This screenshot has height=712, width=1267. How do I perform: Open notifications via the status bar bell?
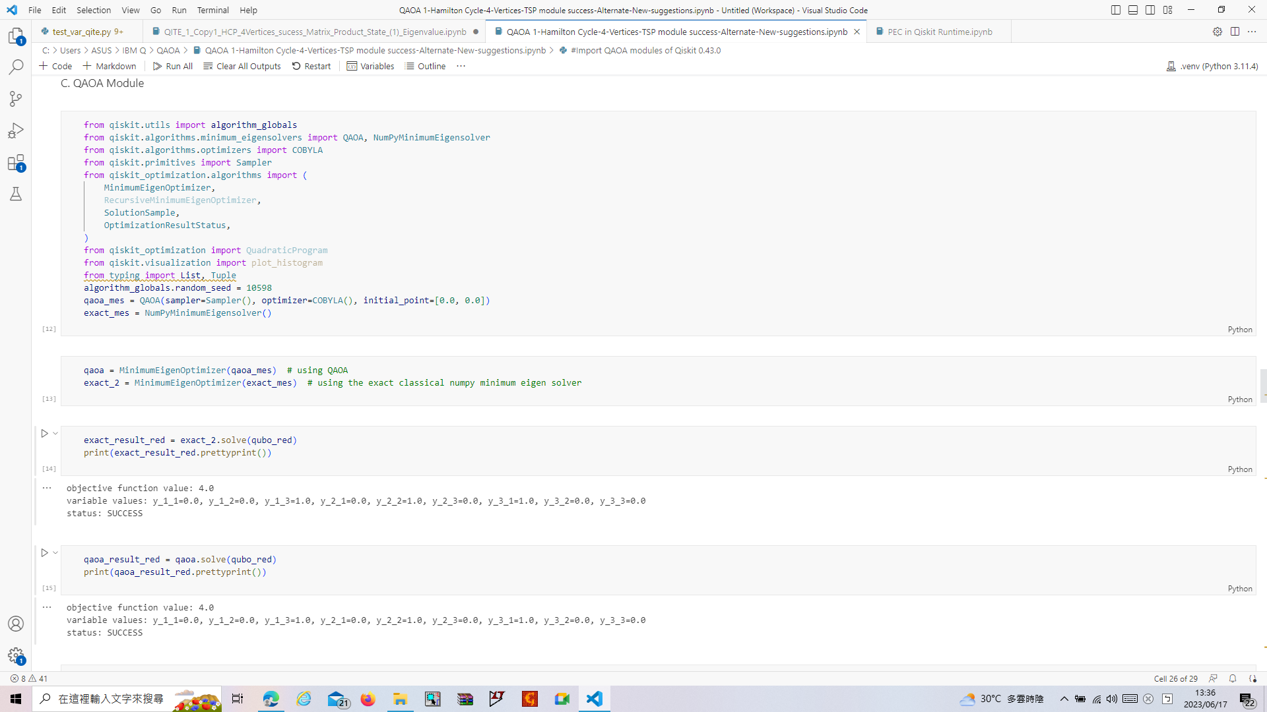[1233, 678]
